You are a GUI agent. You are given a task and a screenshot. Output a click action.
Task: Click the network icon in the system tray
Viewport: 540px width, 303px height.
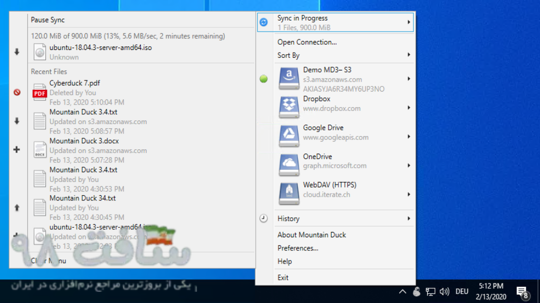coord(430,291)
